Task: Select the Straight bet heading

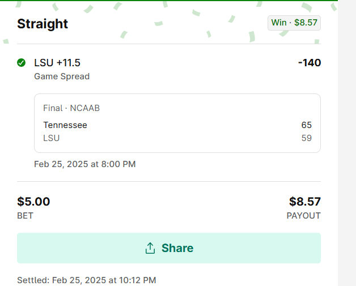Action: [43, 24]
